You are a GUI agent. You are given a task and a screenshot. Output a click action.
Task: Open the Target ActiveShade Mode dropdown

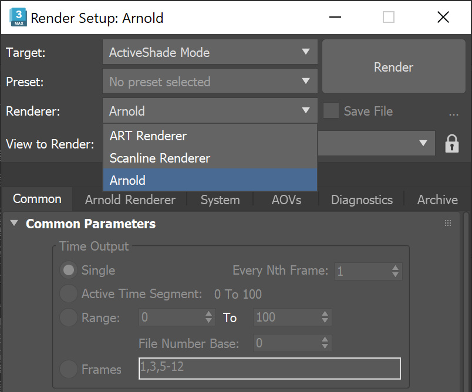[x=210, y=52]
